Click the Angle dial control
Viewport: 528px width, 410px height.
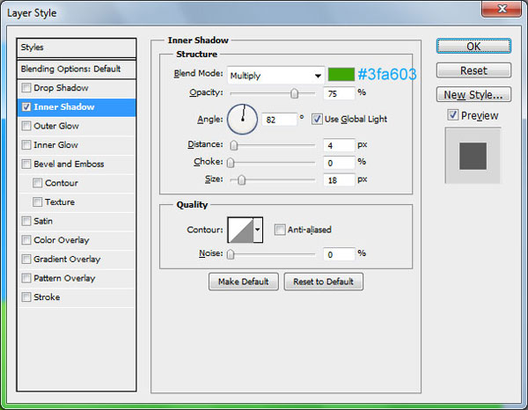coord(243,119)
